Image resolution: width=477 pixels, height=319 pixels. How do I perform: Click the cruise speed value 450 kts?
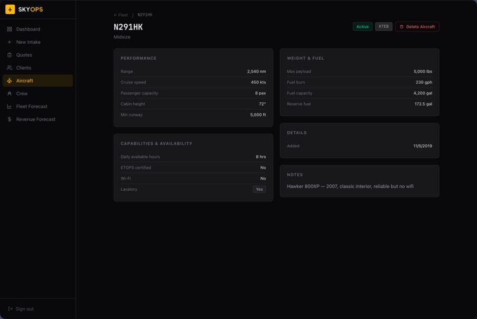point(258,82)
